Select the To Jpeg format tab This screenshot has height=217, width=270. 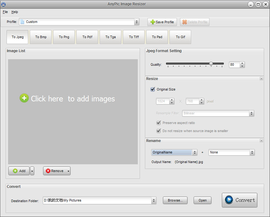(17, 37)
